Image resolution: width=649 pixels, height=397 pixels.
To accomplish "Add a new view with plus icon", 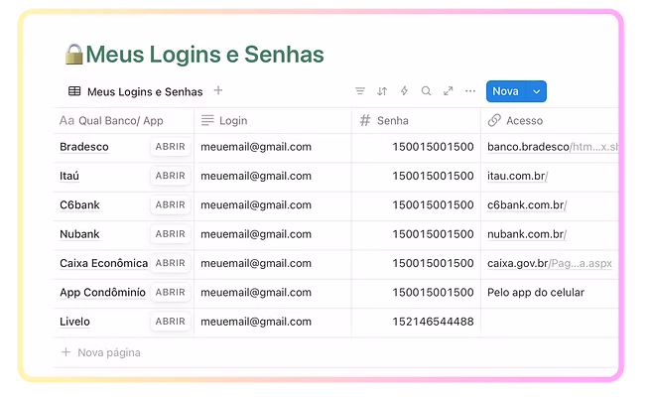I will (218, 91).
